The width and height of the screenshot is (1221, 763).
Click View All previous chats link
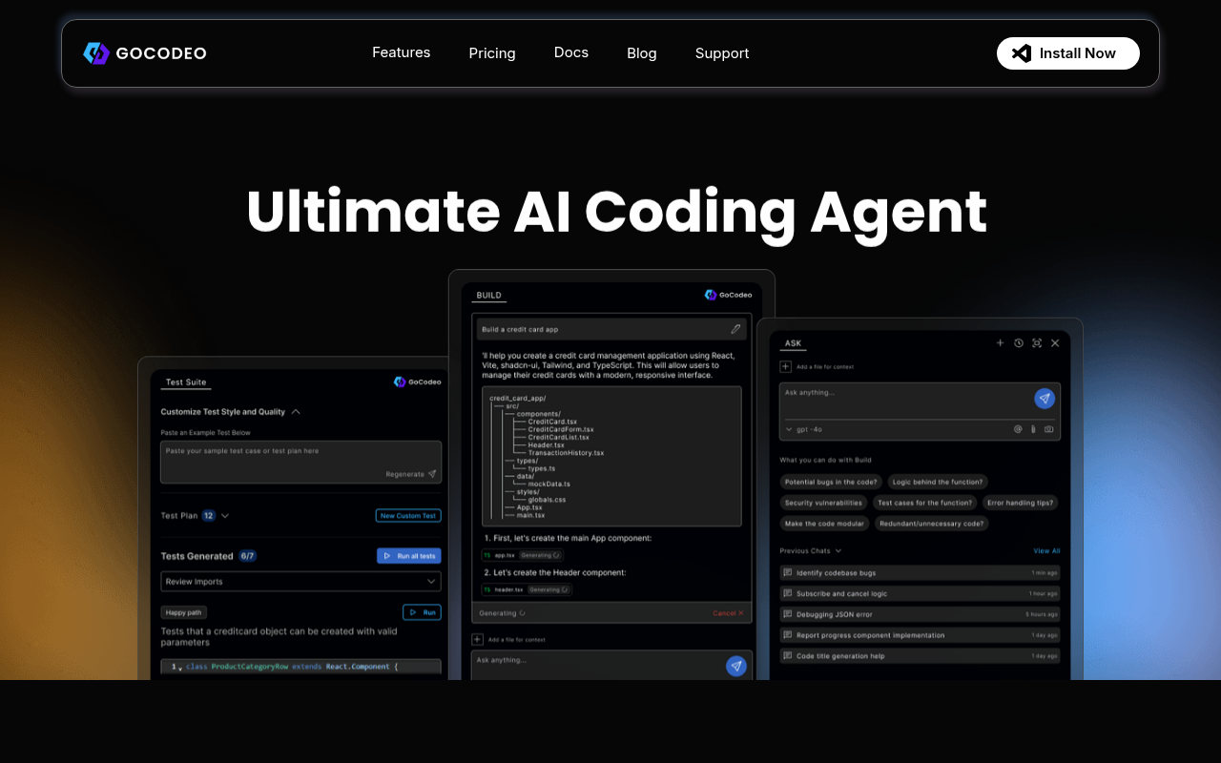(1046, 551)
